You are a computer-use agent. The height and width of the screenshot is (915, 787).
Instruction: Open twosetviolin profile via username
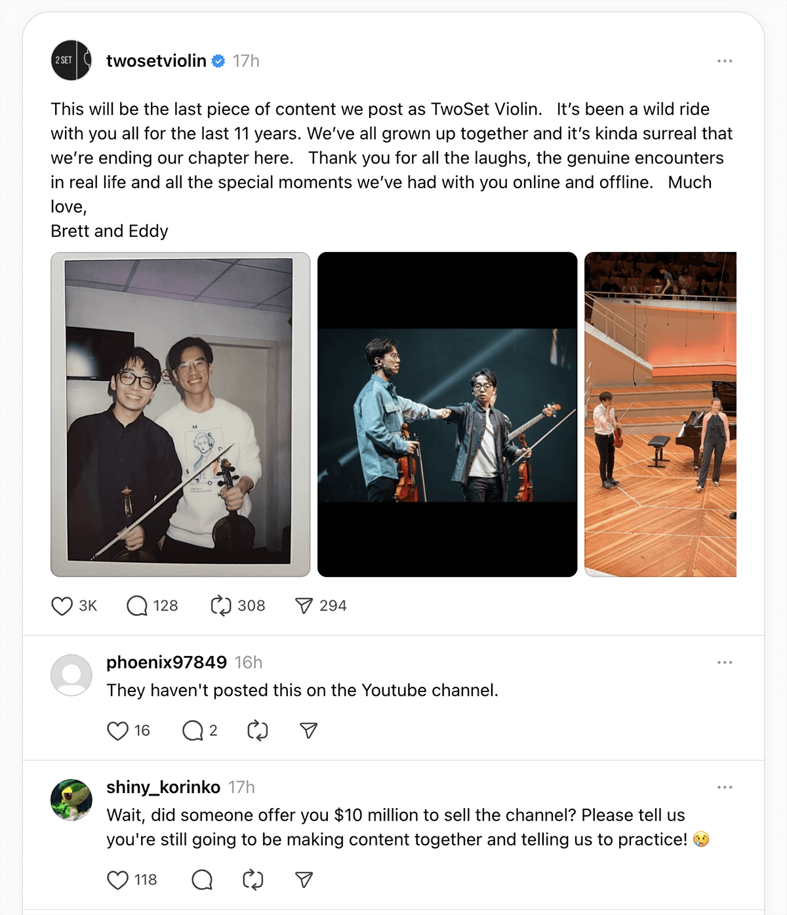[x=156, y=61]
